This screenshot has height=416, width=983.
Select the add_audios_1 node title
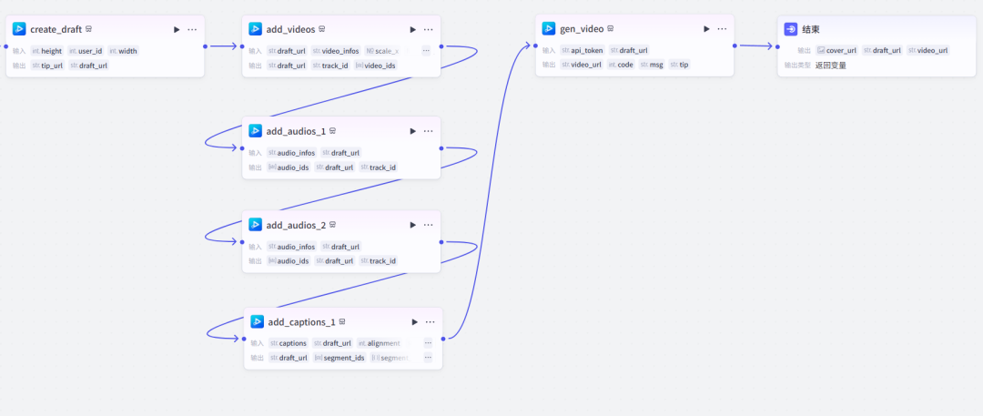click(296, 131)
